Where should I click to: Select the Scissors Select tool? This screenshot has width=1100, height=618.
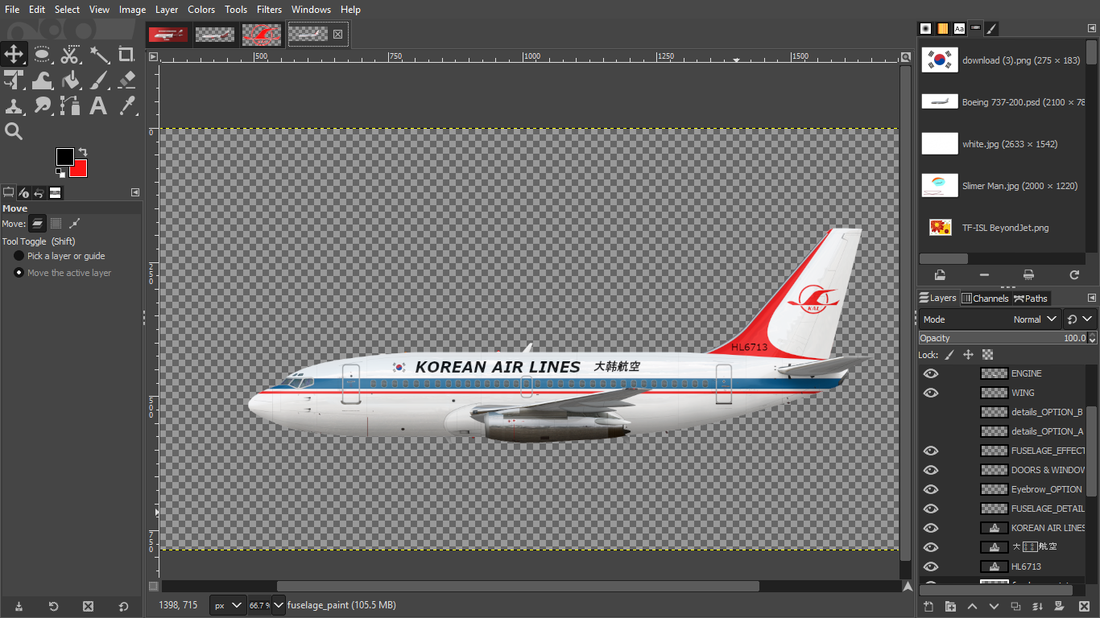70,54
